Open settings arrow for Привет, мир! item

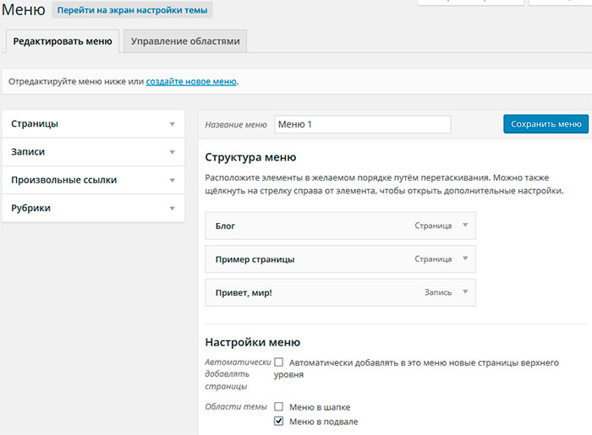[463, 292]
